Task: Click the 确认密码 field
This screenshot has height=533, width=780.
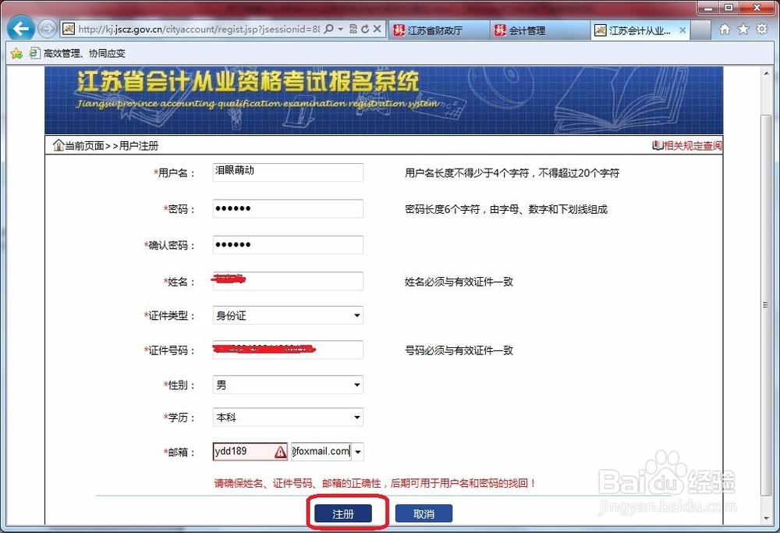Action: (288, 245)
